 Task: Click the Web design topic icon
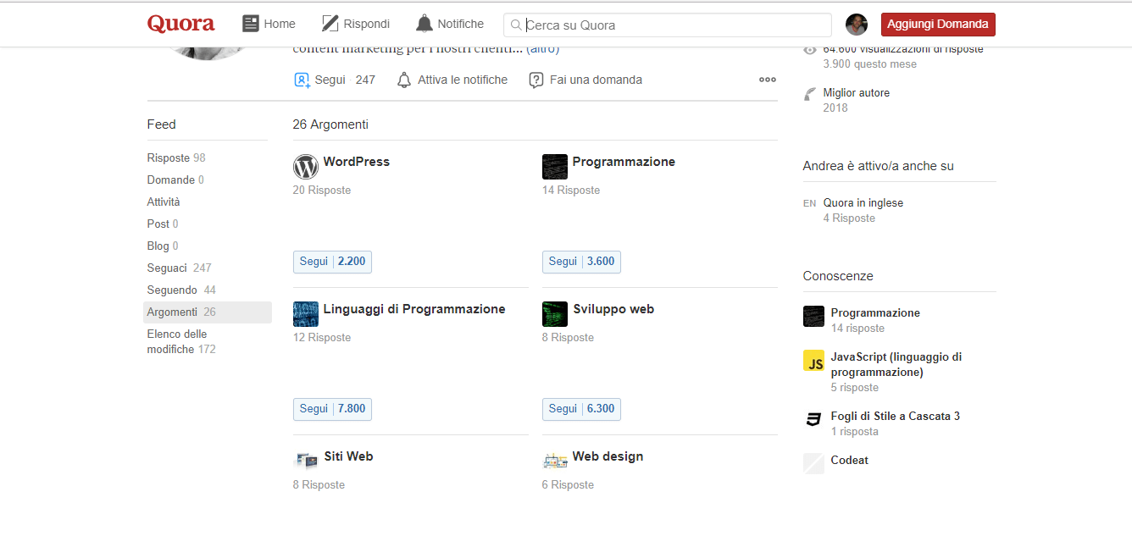555,461
